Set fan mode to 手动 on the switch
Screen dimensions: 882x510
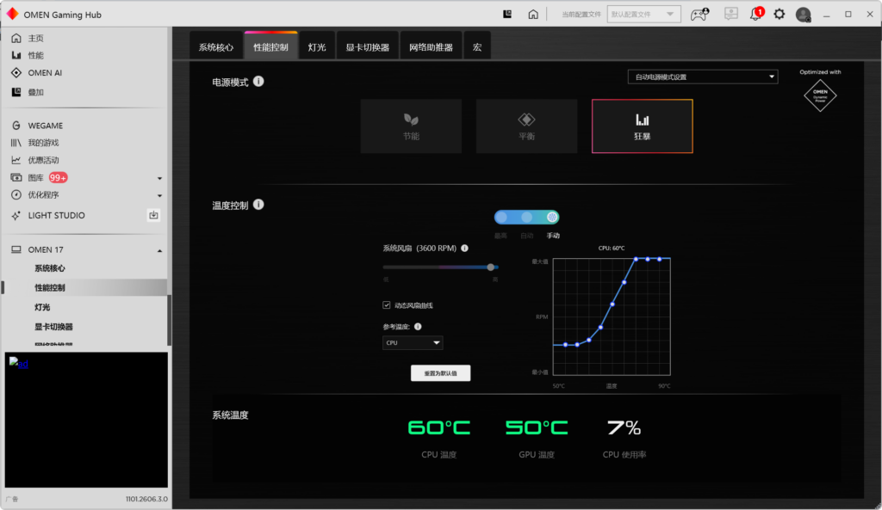point(552,218)
